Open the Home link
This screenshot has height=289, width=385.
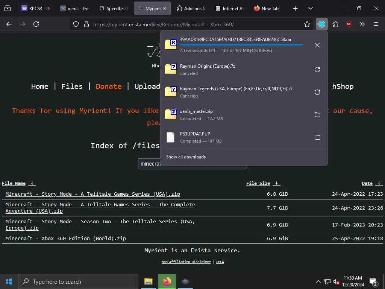[x=40, y=87]
